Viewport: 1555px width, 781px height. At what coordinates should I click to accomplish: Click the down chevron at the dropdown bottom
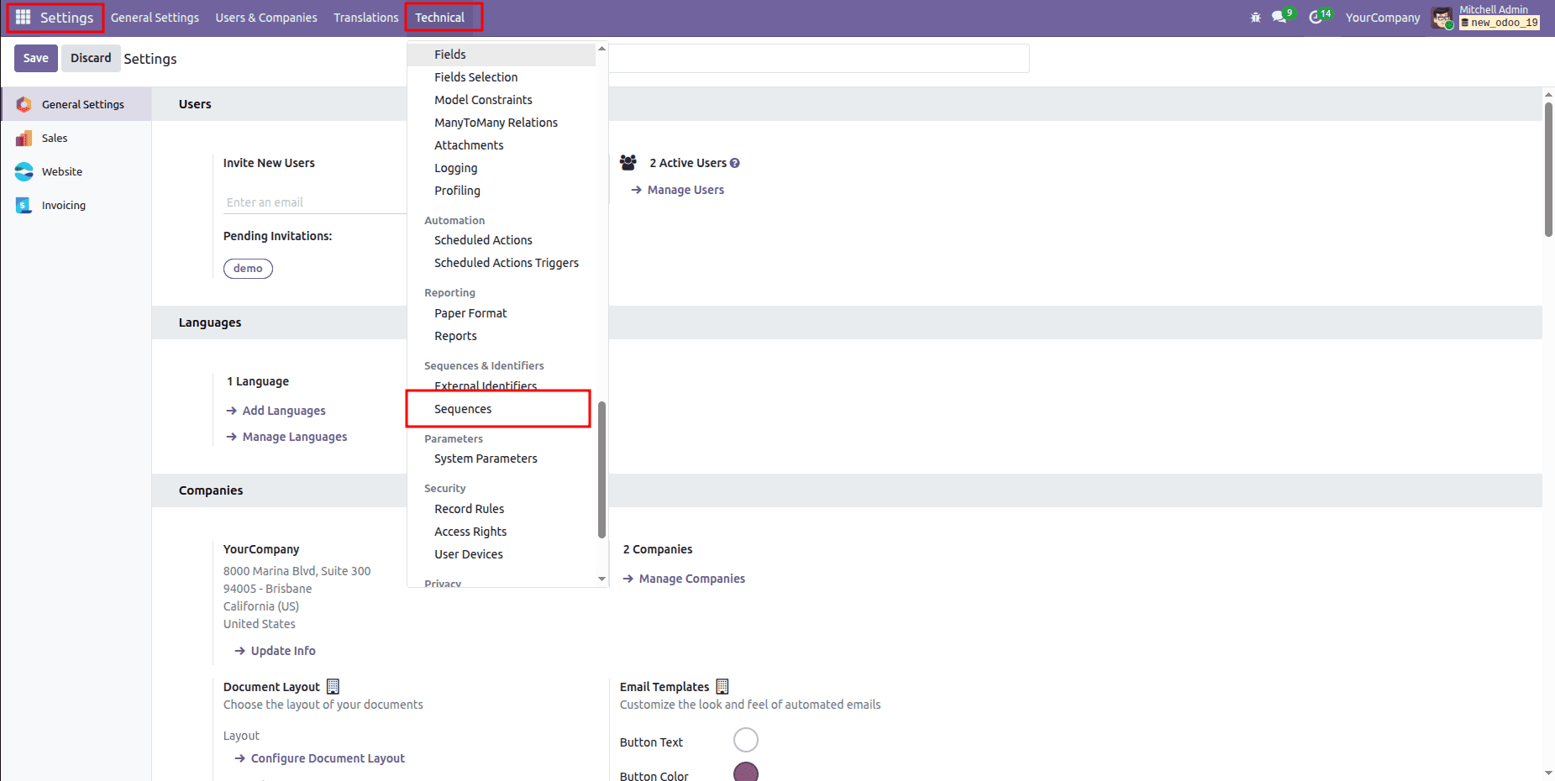602,579
